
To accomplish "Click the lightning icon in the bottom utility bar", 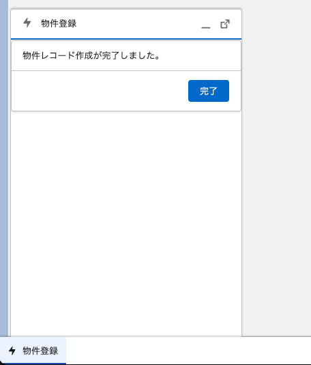I will (12, 351).
